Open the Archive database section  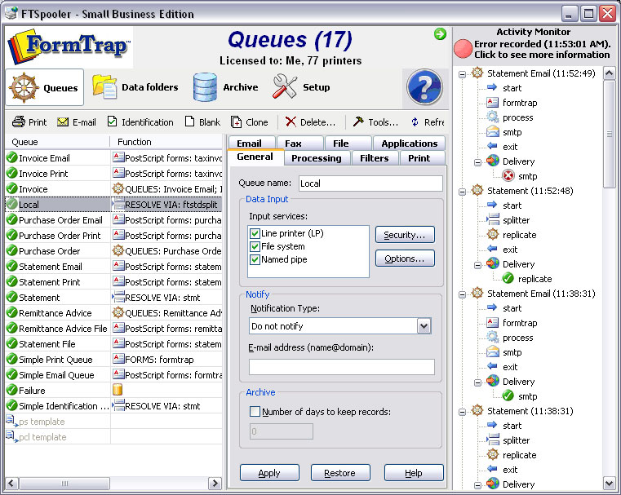click(225, 87)
